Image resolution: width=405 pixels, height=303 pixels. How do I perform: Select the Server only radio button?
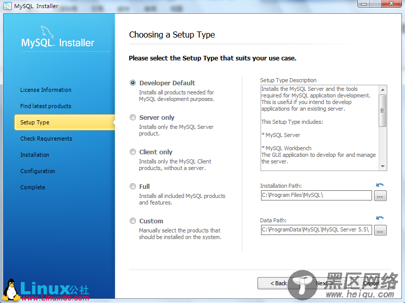click(x=133, y=117)
